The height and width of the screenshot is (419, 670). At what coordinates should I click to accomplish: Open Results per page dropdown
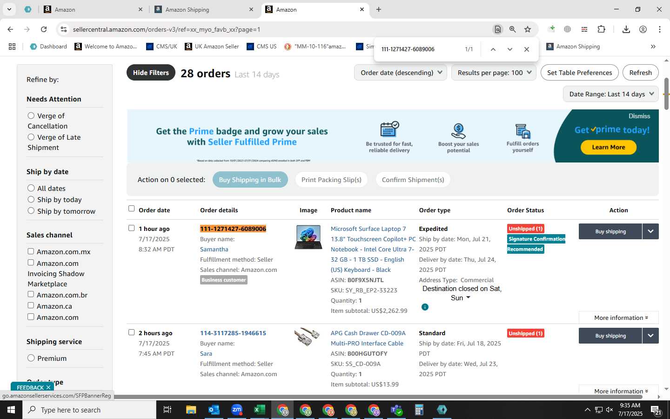pos(494,73)
